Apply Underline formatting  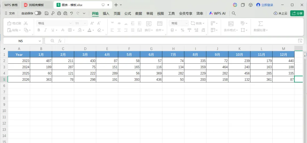(x=53, y=30)
